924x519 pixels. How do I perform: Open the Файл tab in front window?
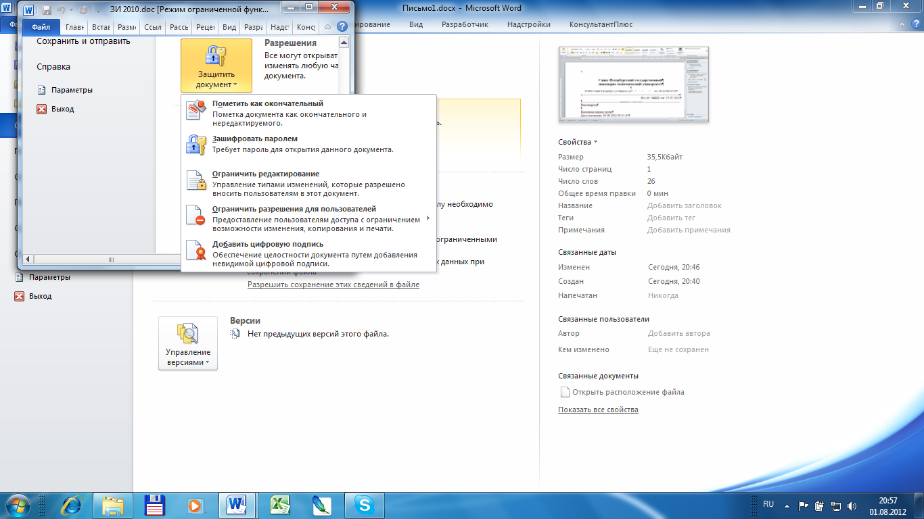click(41, 27)
